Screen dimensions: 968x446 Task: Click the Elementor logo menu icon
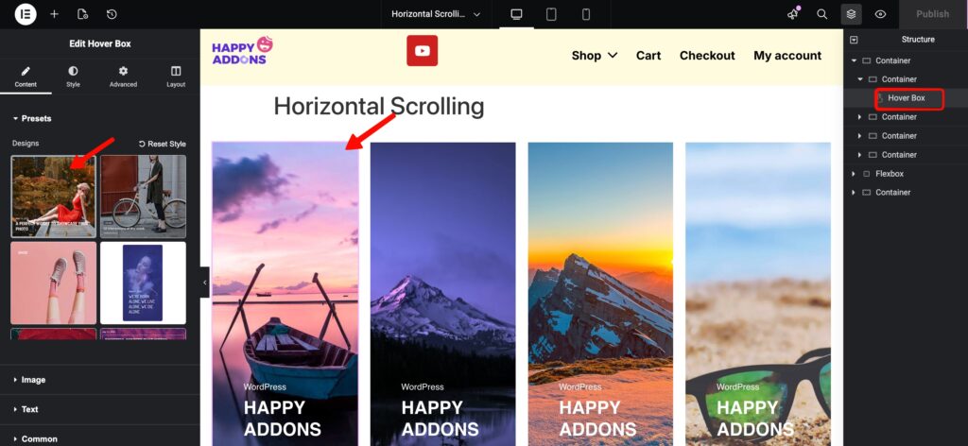(x=26, y=14)
